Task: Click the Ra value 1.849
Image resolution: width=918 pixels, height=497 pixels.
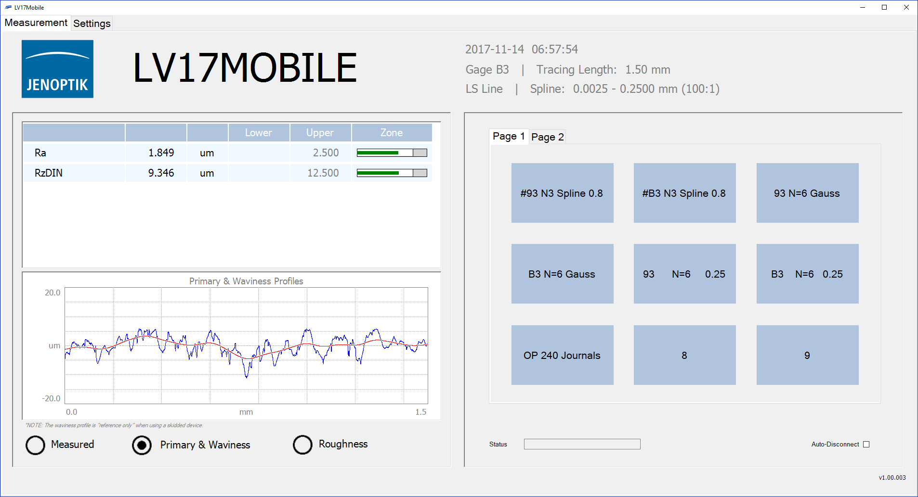Action: point(161,153)
